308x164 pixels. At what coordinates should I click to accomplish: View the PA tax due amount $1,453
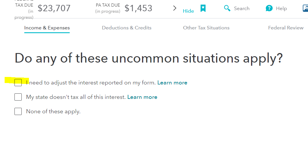click(138, 8)
